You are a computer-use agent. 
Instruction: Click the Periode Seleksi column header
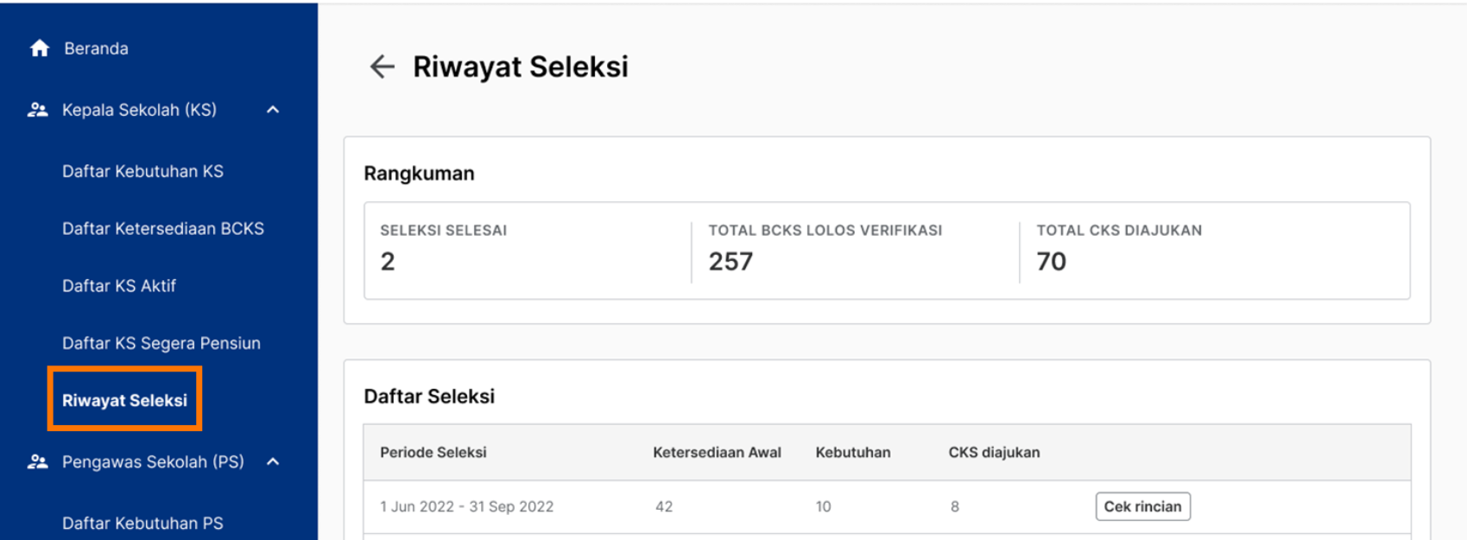pos(433,452)
